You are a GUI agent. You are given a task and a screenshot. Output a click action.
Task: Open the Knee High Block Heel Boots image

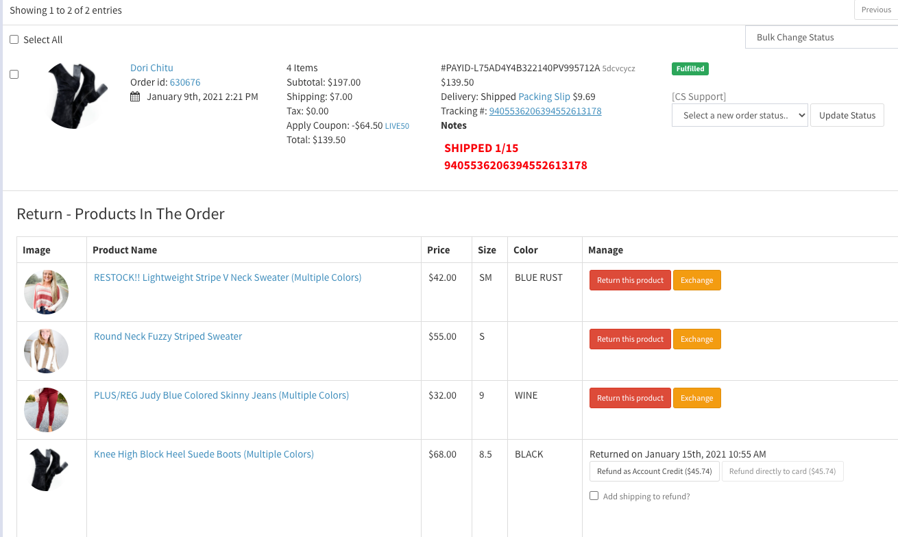[x=48, y=469]
